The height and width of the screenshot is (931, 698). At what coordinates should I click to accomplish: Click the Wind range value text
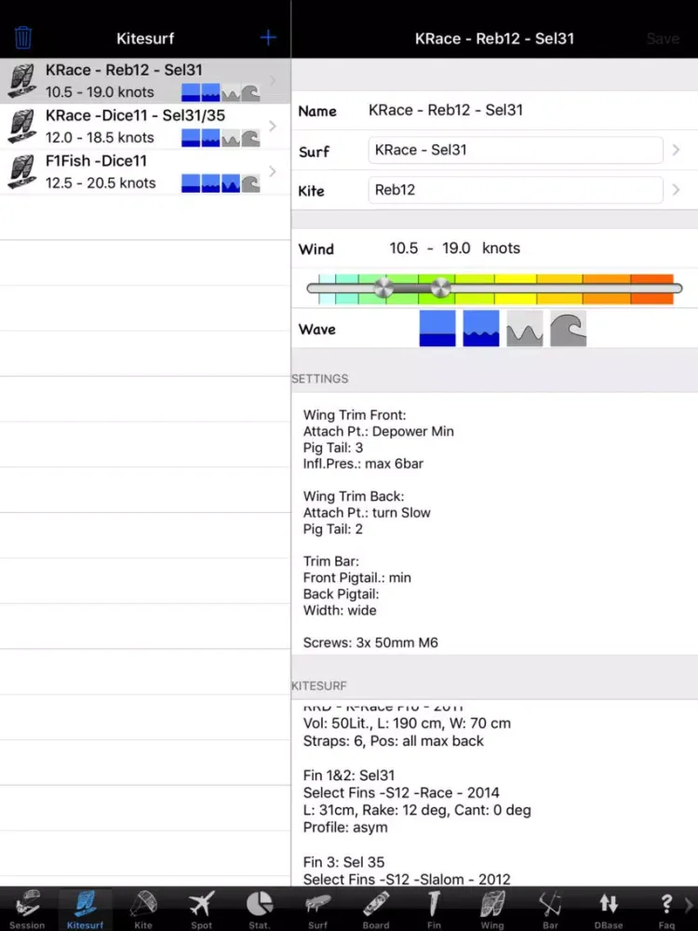pyautogui.click(x=455, y=249)
